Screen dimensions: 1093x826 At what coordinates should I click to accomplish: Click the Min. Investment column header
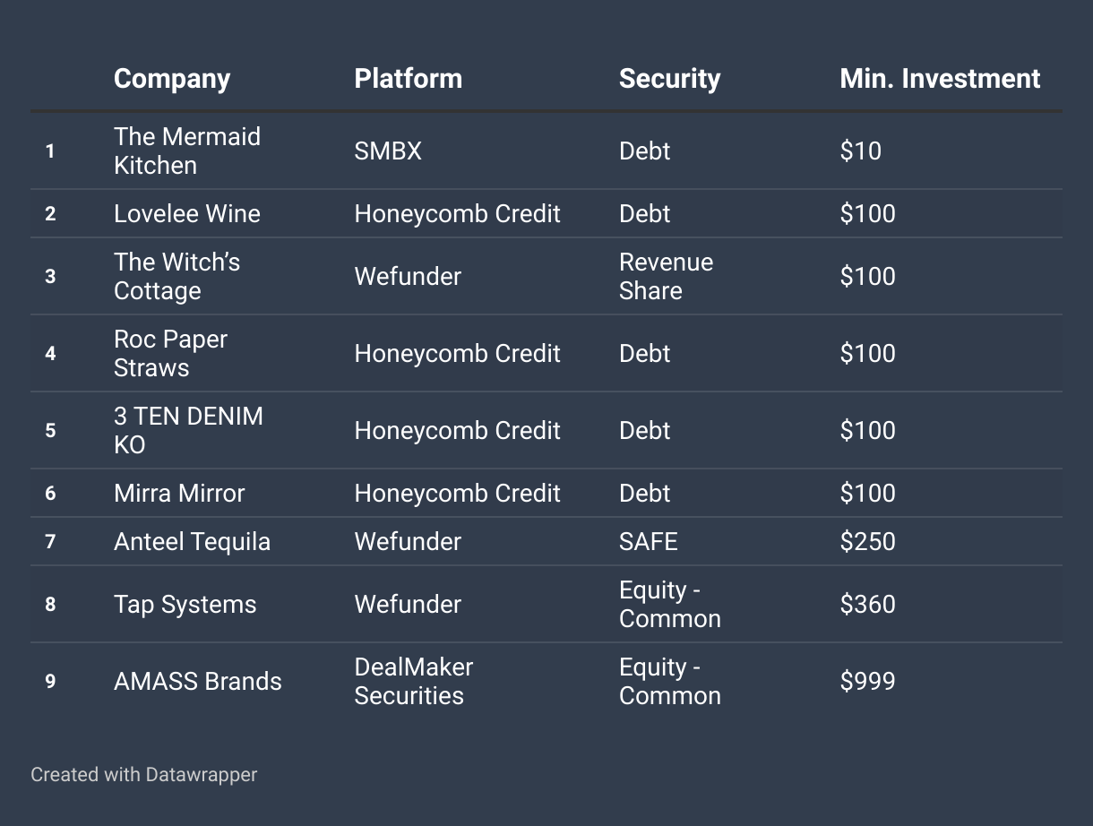point(940,79)
